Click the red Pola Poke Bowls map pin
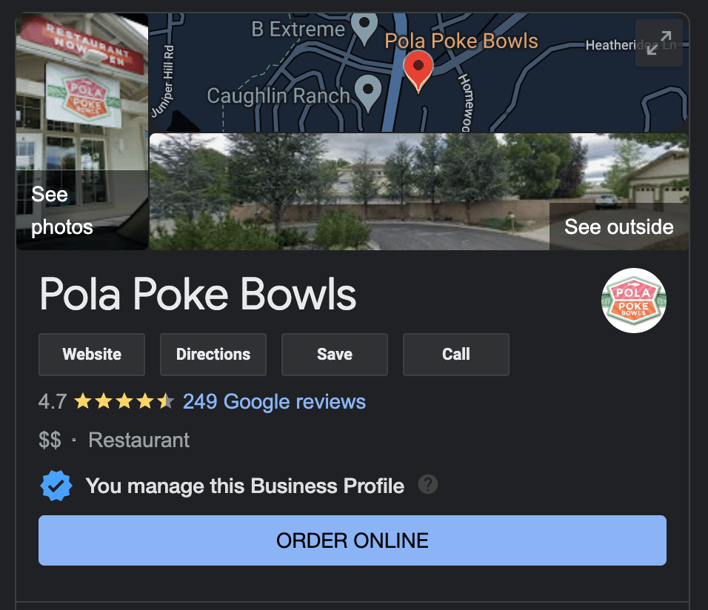Screen dimensions: 708x610 [x=418, y=71]
